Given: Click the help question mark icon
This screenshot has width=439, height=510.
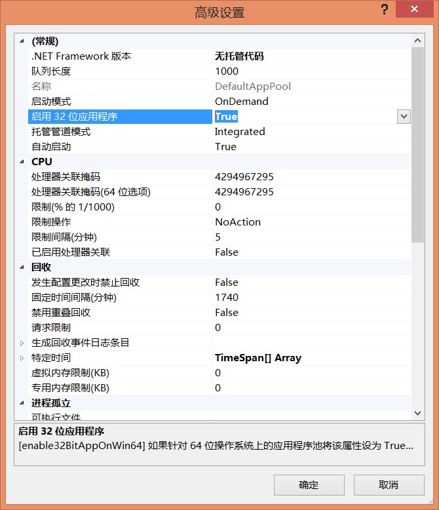Looking at the screenshot, I should (x=385, y=9).
